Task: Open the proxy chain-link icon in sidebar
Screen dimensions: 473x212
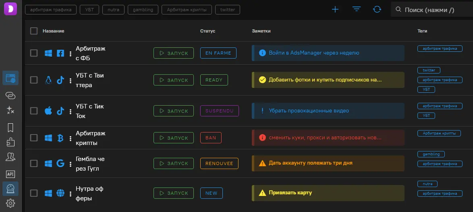Action: tap(10, 95)
